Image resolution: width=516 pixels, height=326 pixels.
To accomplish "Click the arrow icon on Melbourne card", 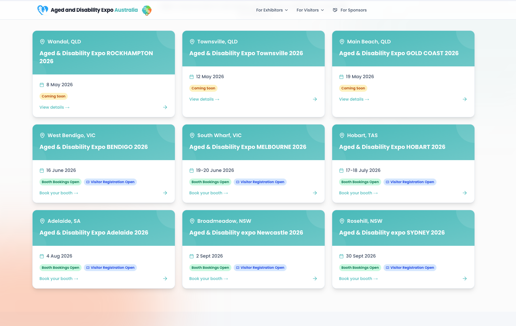I will [x=315, y=193].
